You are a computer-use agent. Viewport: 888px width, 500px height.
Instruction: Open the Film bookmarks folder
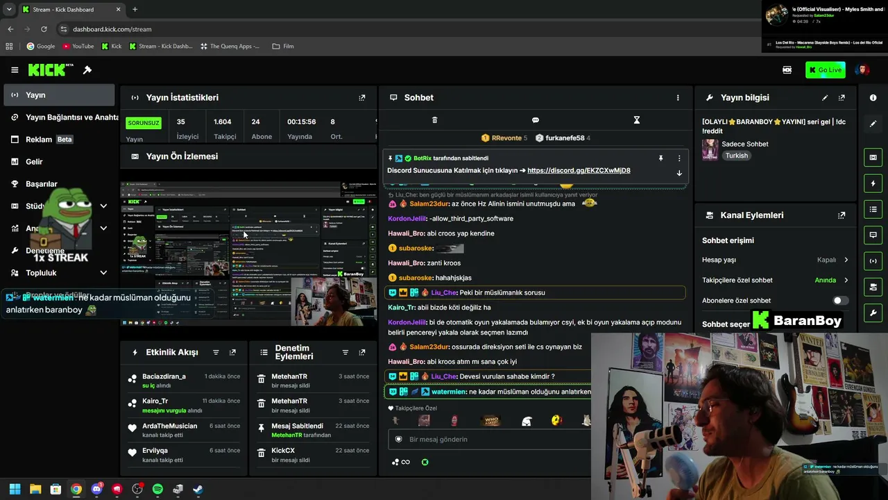tap(283, 47)
